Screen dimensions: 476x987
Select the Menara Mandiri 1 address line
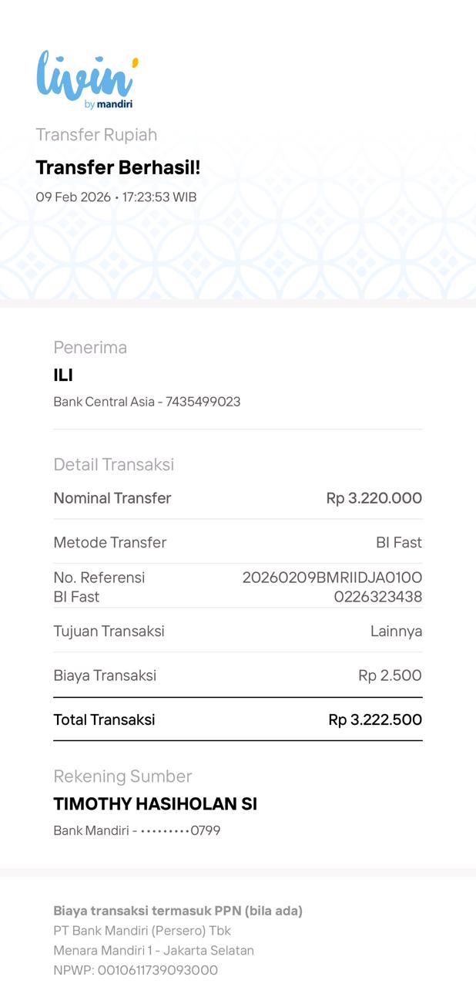coord(153,951)
